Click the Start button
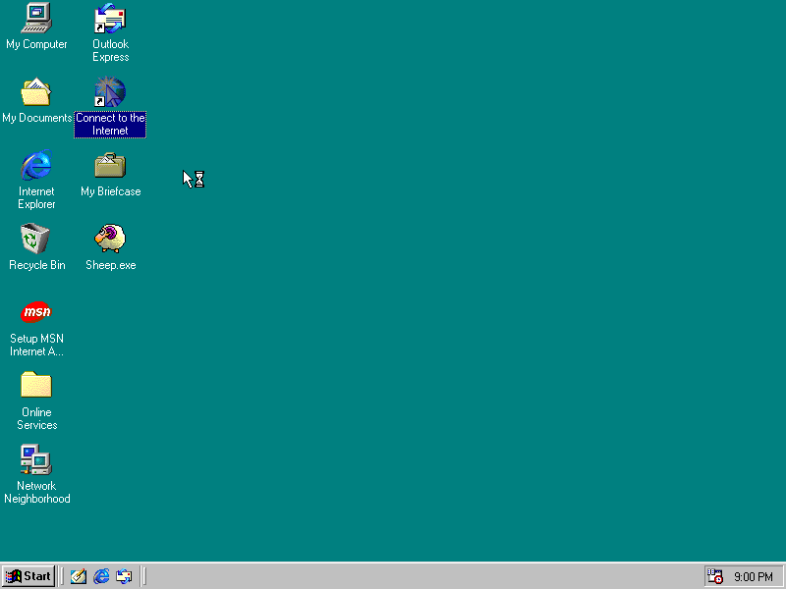786x589 pixels. [x=28, y=576]
